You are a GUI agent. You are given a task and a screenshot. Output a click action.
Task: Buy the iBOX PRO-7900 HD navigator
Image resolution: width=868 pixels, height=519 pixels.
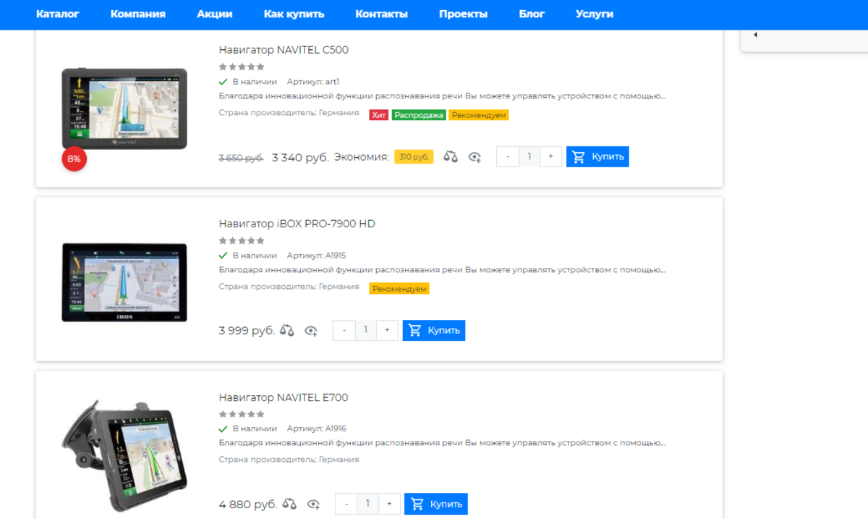tap(434, 330)
